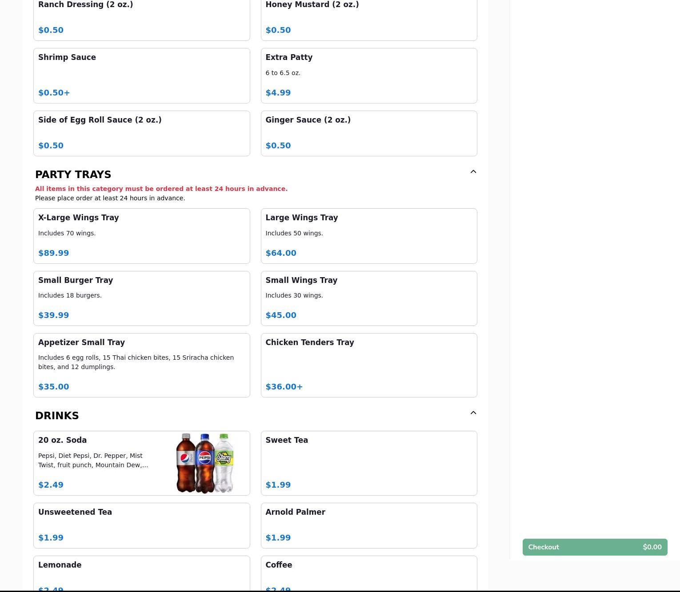
Task: Open the Extra Patty item
Action: tap(368, 75)
